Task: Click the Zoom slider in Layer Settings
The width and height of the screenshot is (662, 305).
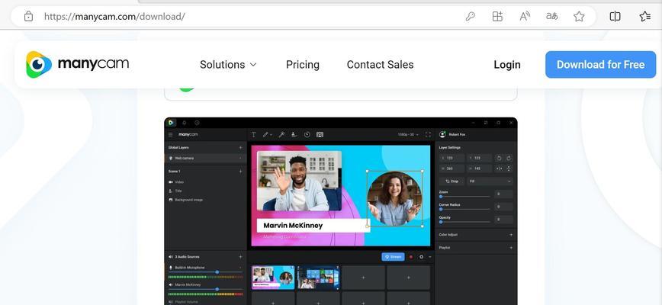Action: click(464, 196)
